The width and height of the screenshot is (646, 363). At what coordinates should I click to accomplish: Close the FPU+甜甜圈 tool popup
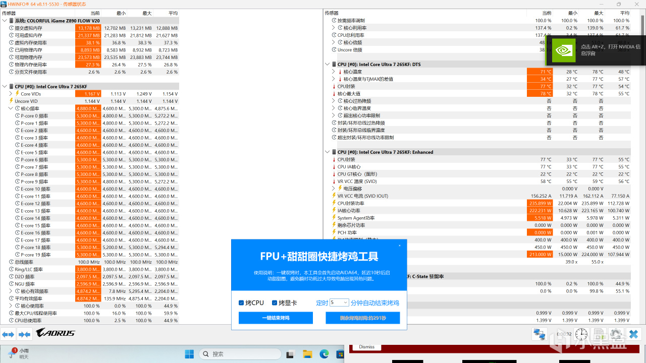click(400, 246)
